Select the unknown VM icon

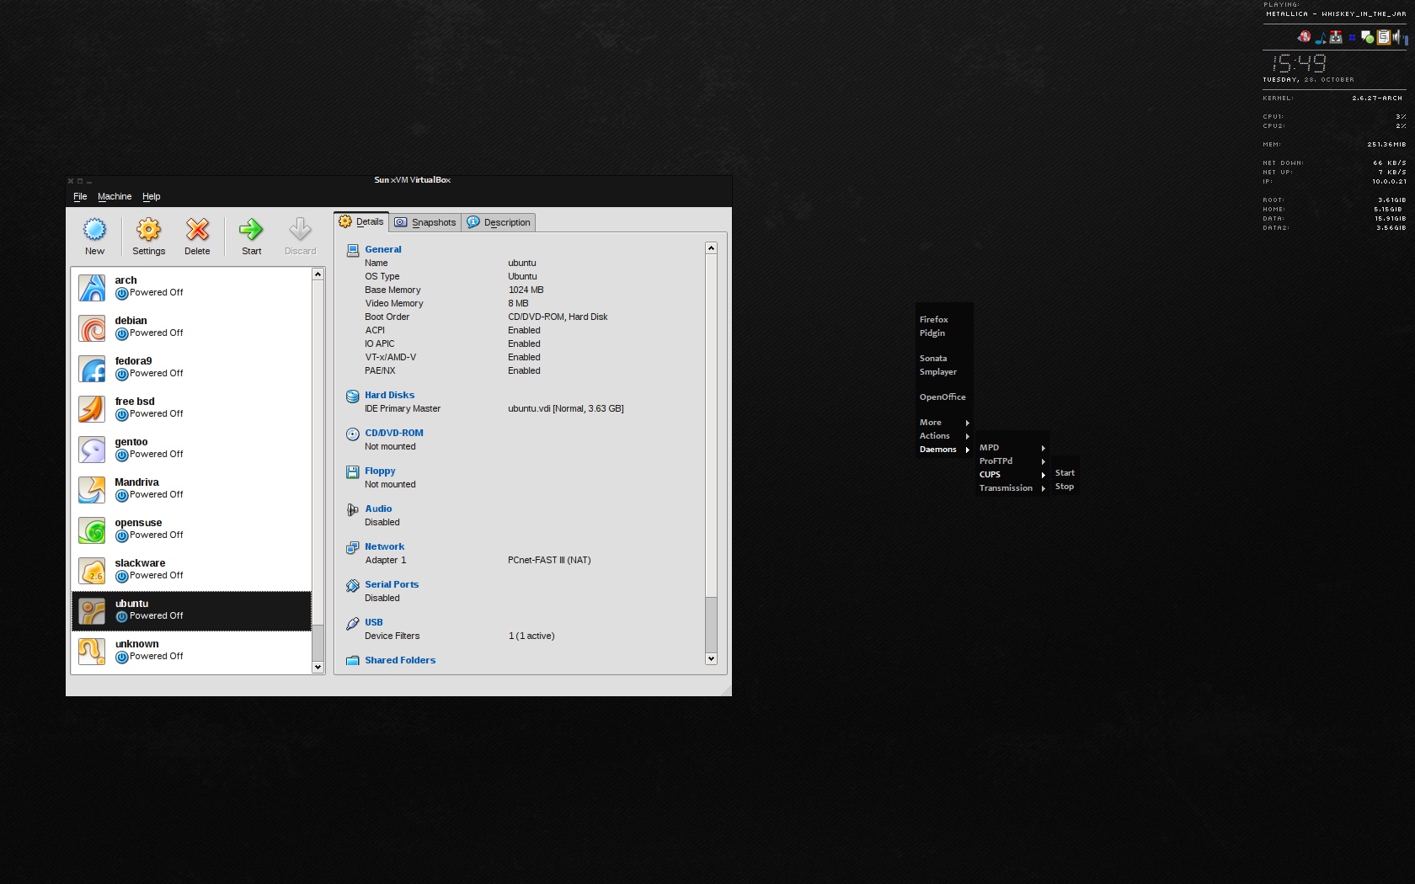coord(93,651)
